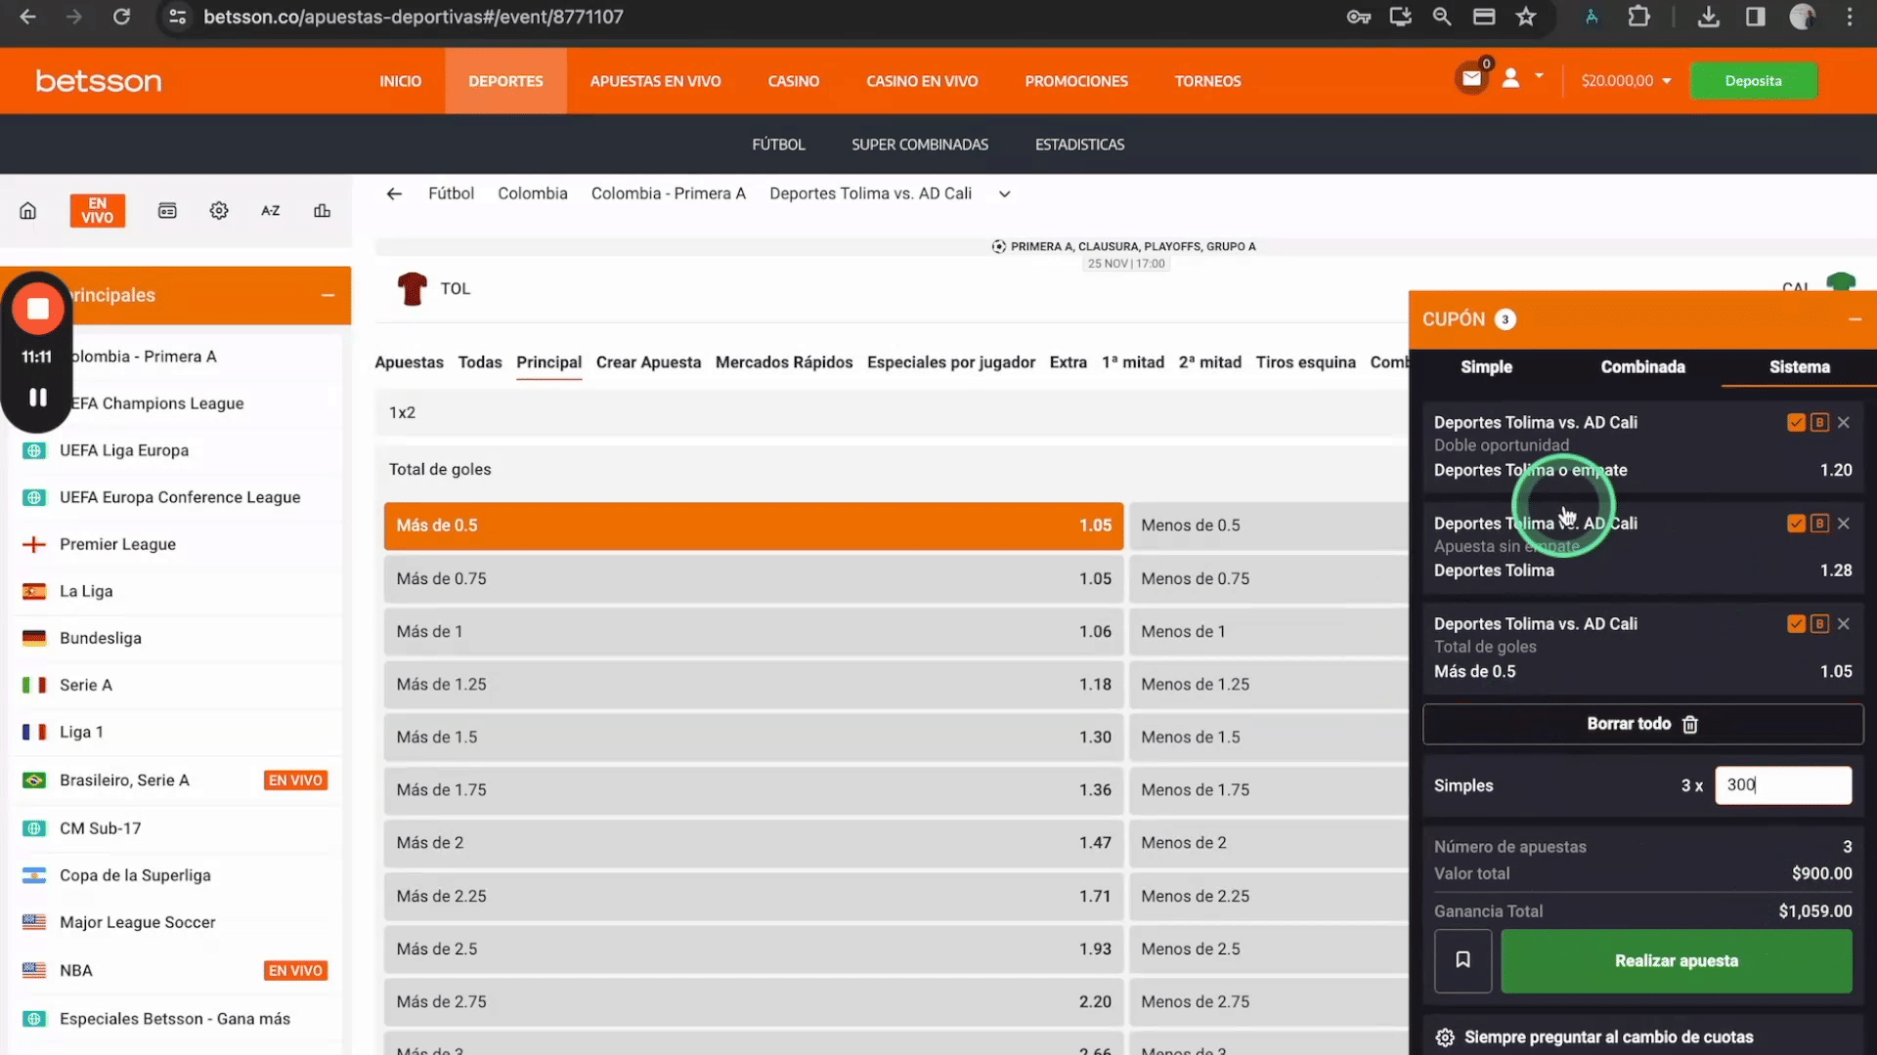Click the coupon ticket icon in sidebar
Viewport: 1877px width, 1055px height.
167,211
